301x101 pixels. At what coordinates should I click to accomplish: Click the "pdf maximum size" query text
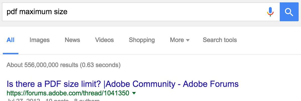(x=37, y=12)
